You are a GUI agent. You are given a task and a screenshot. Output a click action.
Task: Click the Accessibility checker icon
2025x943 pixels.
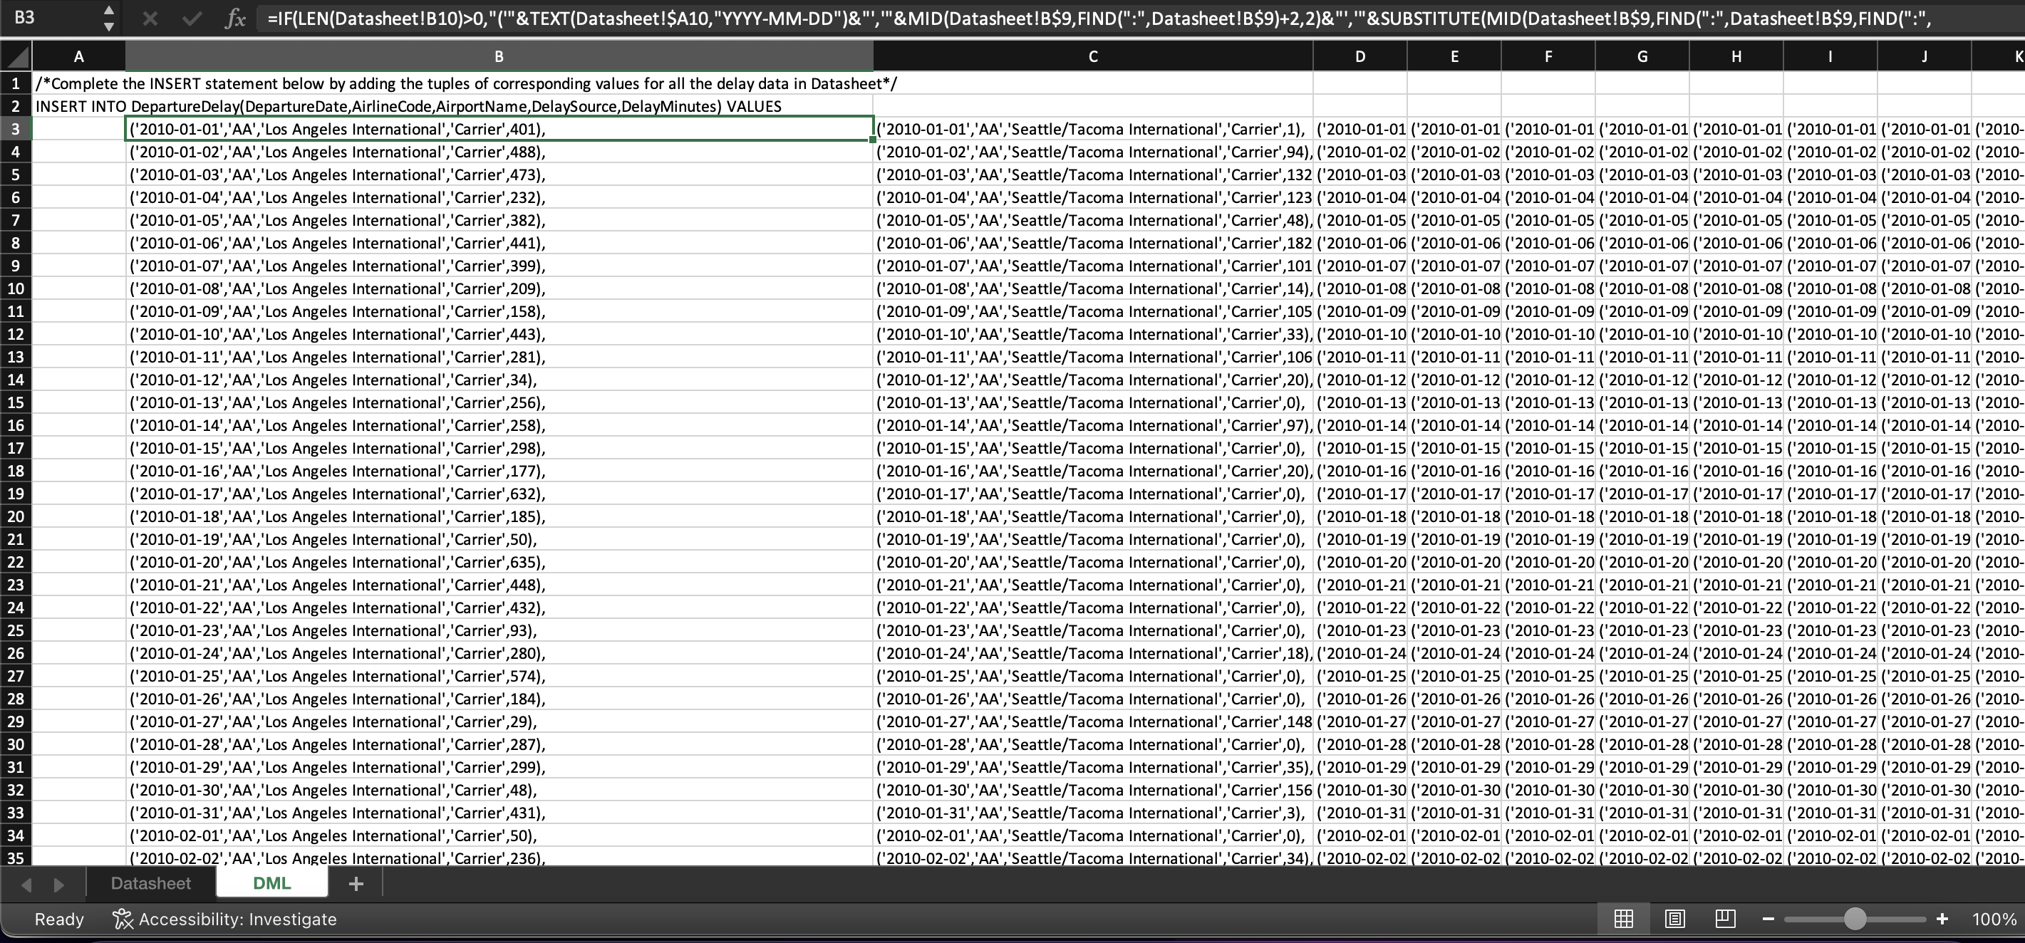click(122, 918)
